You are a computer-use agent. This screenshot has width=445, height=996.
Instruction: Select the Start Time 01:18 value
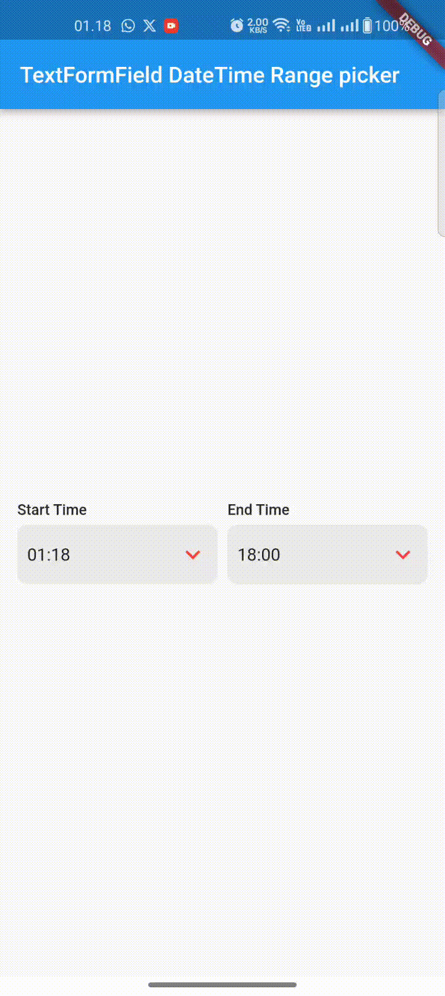pos(48,554)
